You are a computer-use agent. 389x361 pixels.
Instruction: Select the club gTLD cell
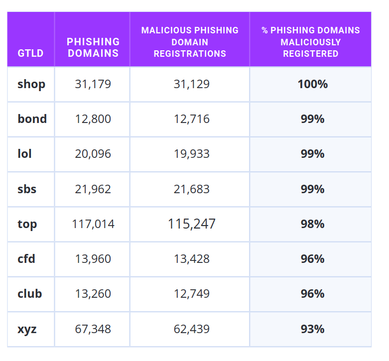click(29, 294)
